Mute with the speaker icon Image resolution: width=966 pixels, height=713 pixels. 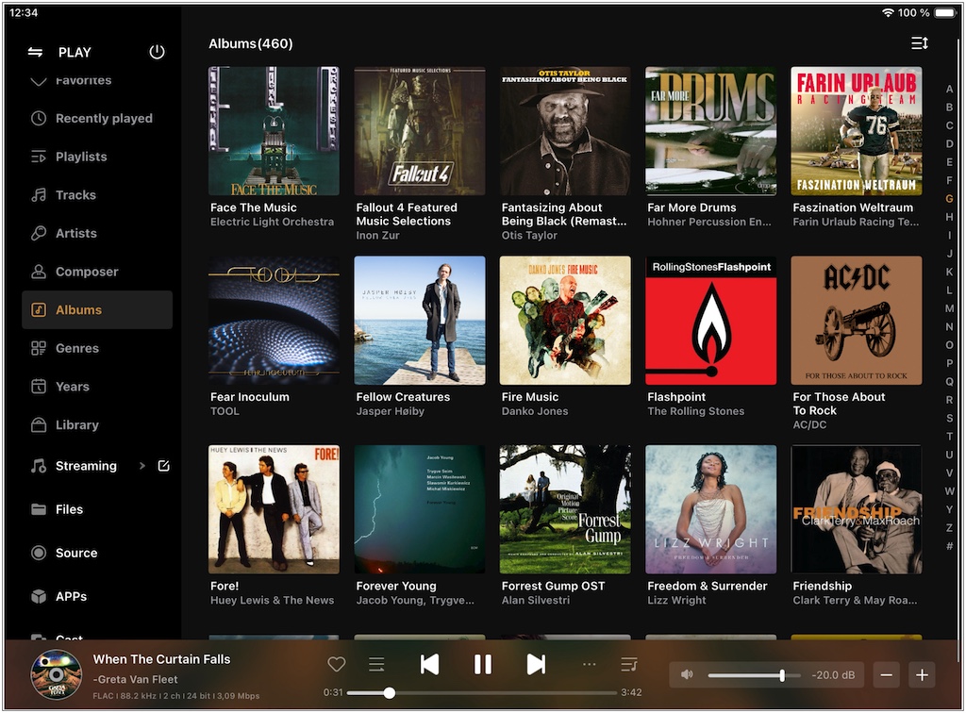(x=687, y=675)
